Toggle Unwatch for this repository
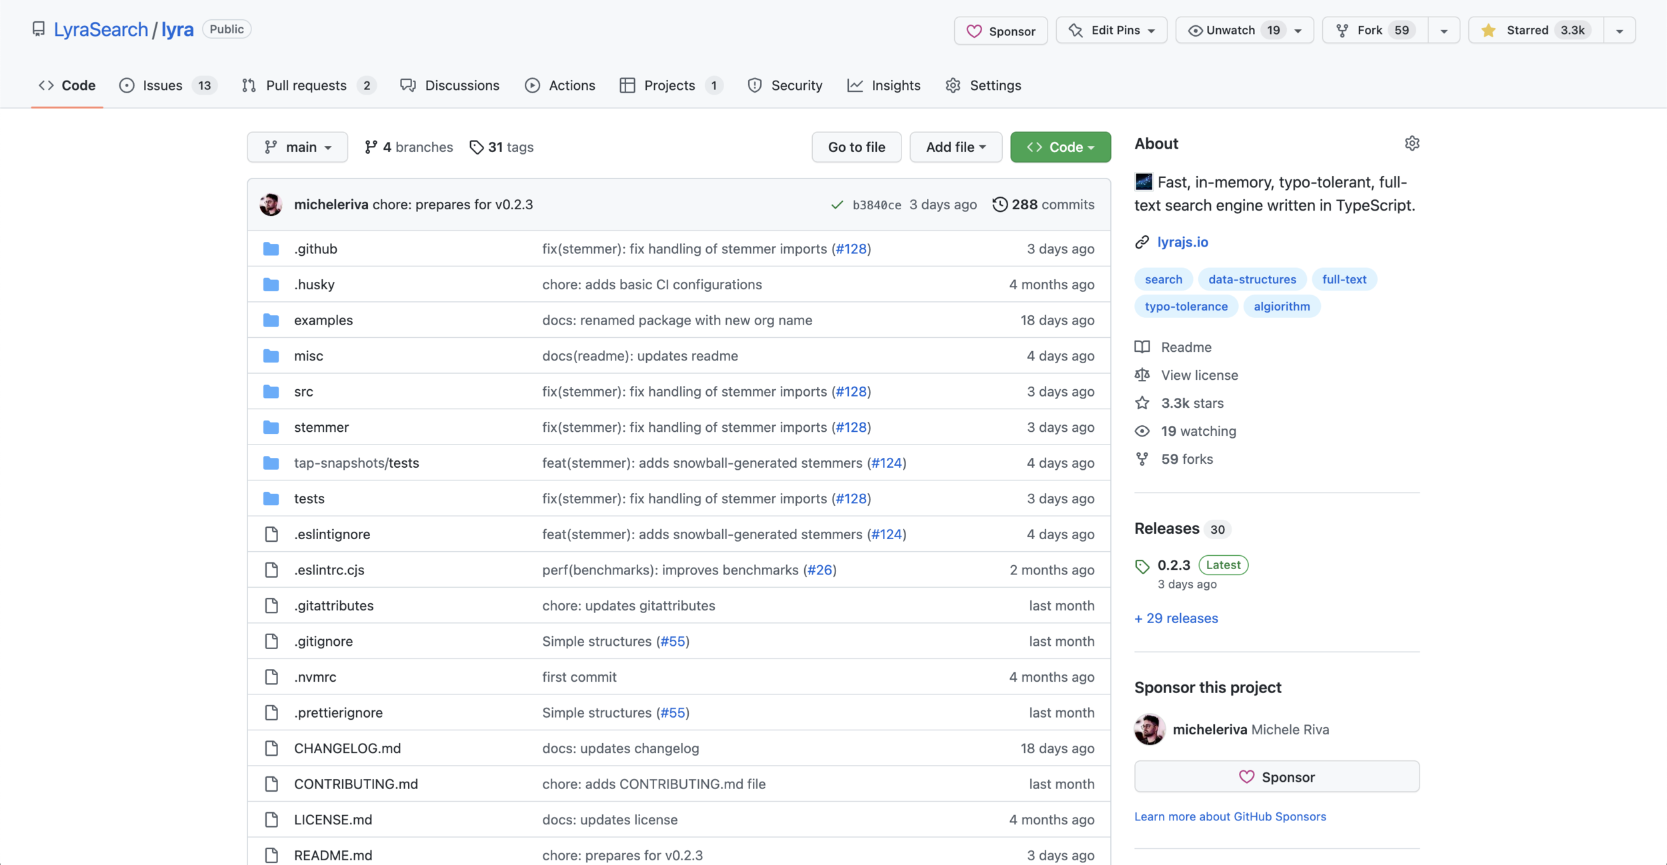The width and height of the screenshot is (1667, 865). click(x=1230, y=31)
